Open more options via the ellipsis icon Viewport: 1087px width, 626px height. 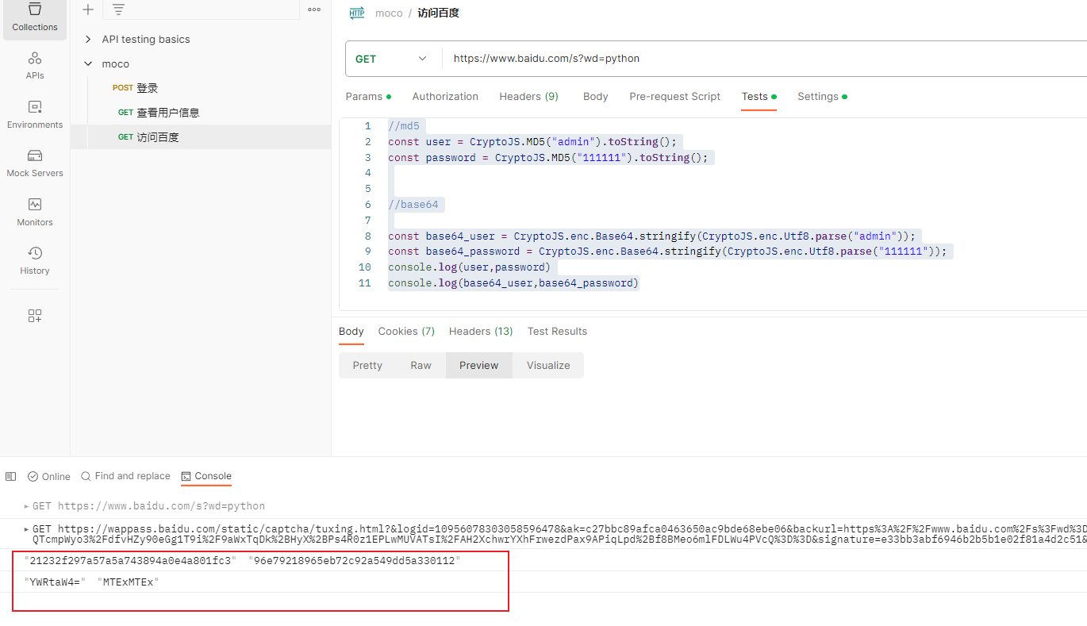coord(313,10)
